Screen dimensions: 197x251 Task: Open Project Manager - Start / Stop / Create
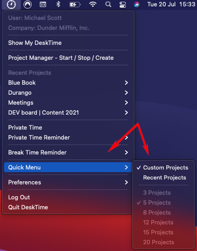68,58
